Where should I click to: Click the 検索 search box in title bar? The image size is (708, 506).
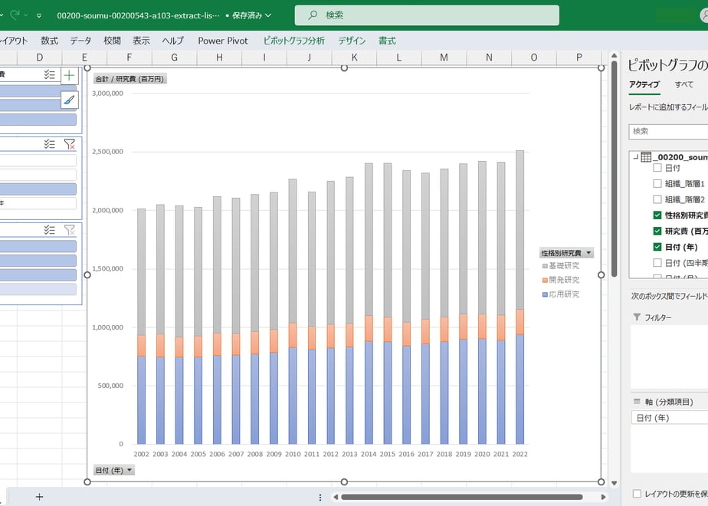coord(427,15)
